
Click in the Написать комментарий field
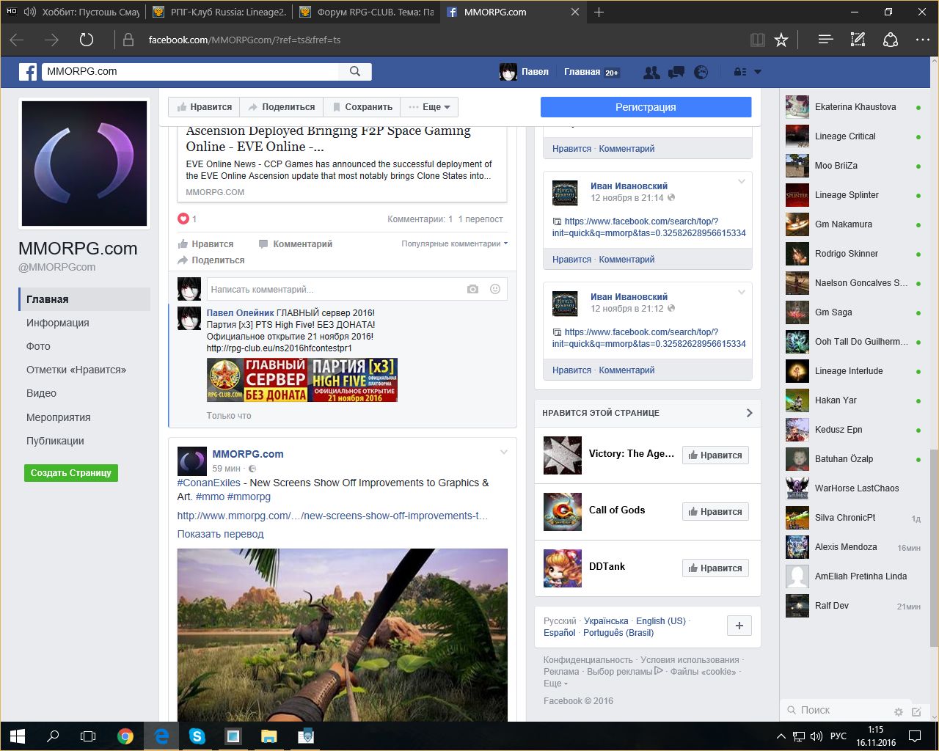click(x=334, y=289)
